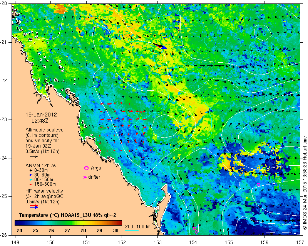Select the red 150-300m arrow legend symbol
308x246 pixels.
[x=31, y=184]
